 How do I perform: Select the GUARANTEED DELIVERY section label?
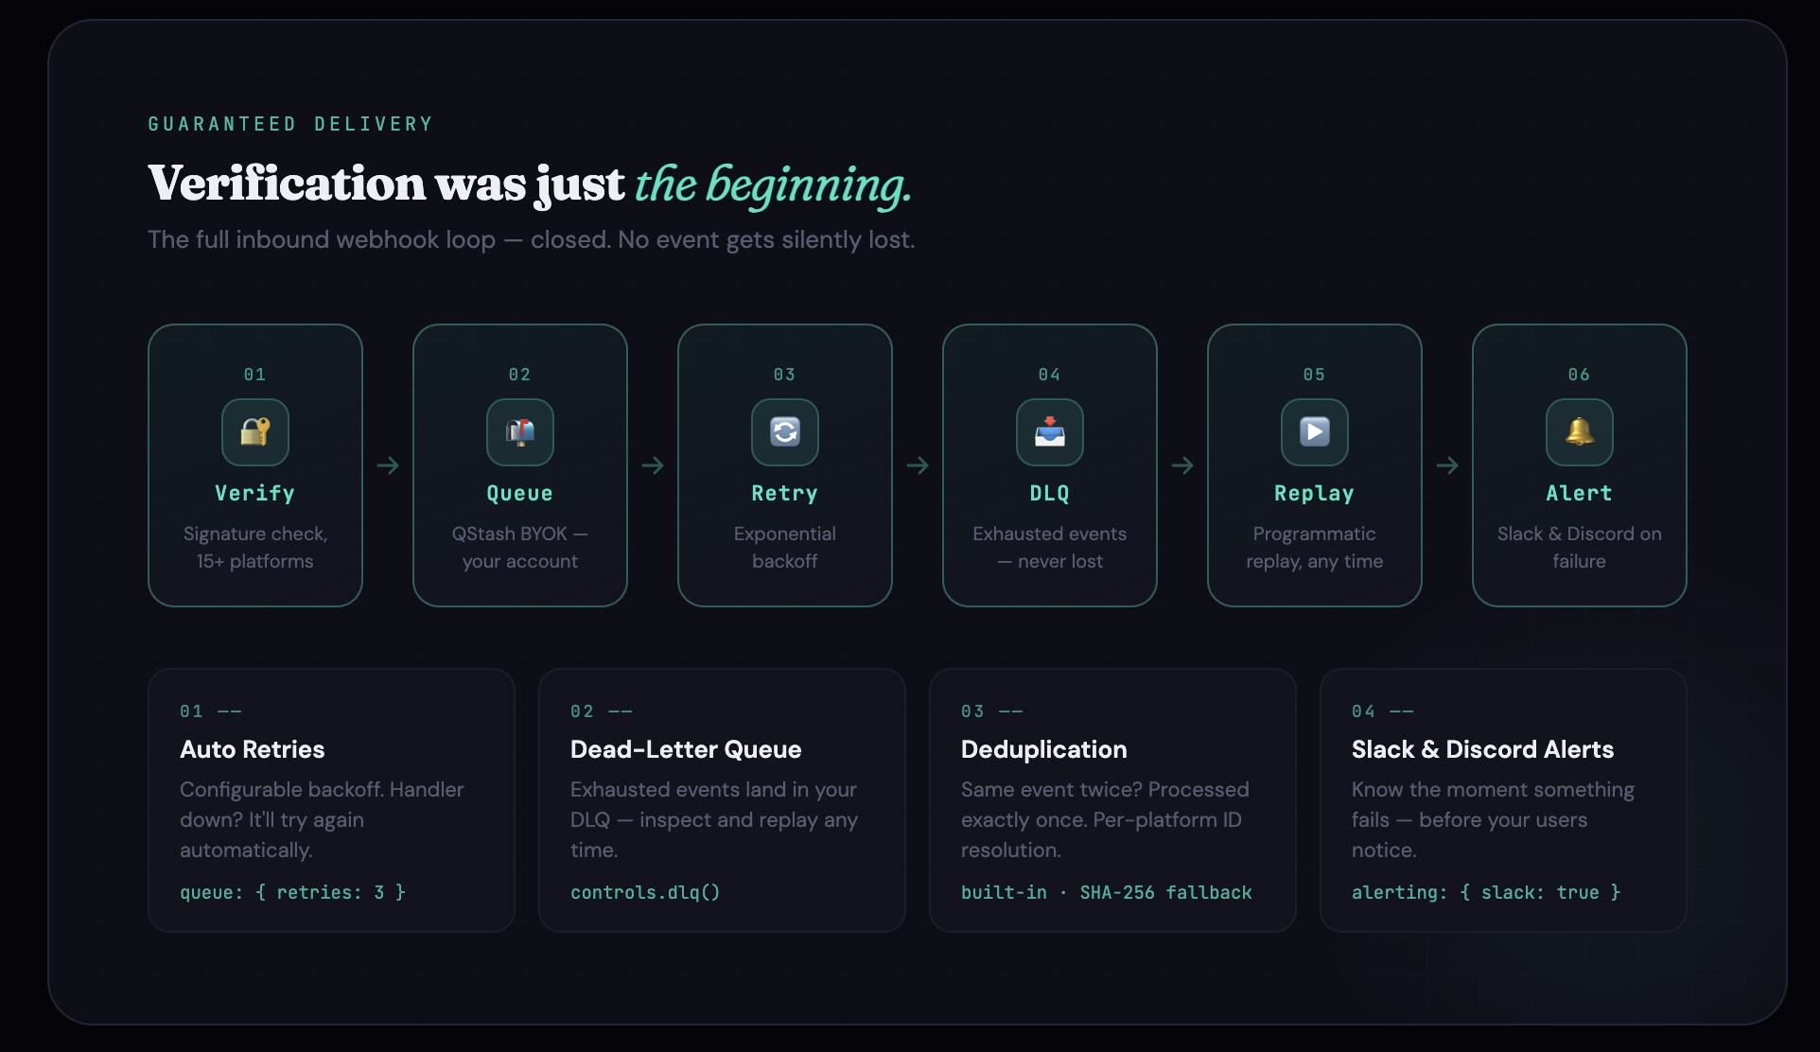click(289, 123)
